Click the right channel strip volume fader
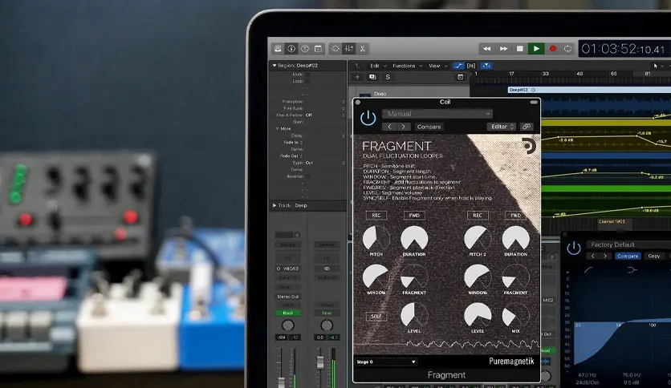Screen dimensions: 671x388 319,362
